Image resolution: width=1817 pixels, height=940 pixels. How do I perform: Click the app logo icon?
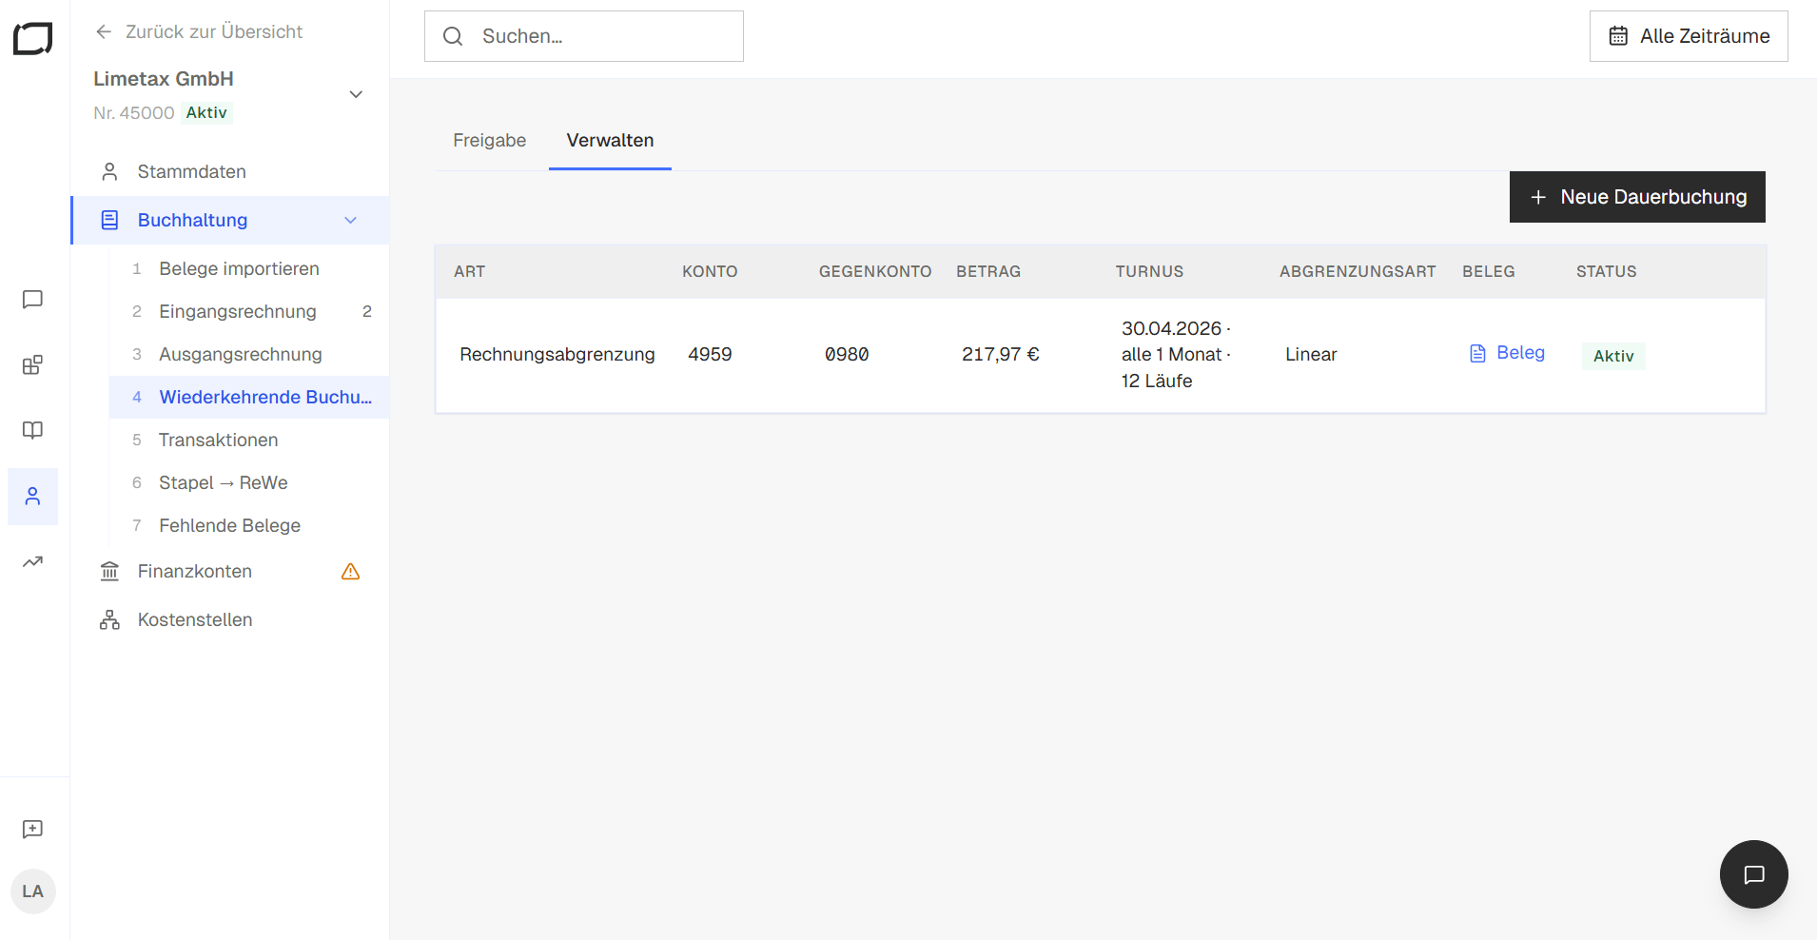[x=32, y=38]
